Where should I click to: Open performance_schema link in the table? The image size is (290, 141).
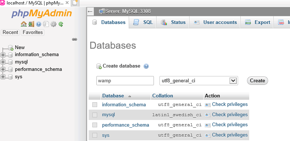125,125
